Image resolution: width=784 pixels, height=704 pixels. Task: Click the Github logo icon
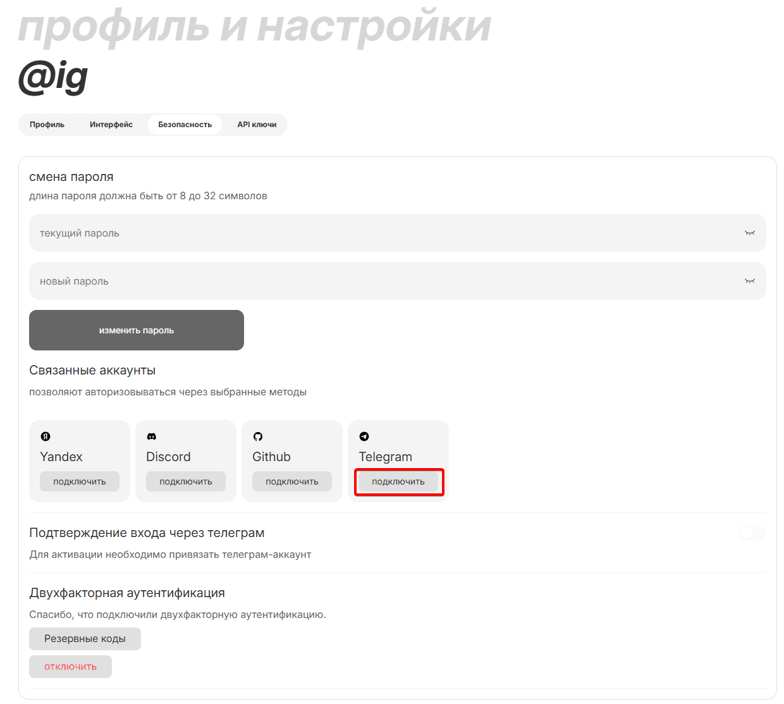(258, 436)
